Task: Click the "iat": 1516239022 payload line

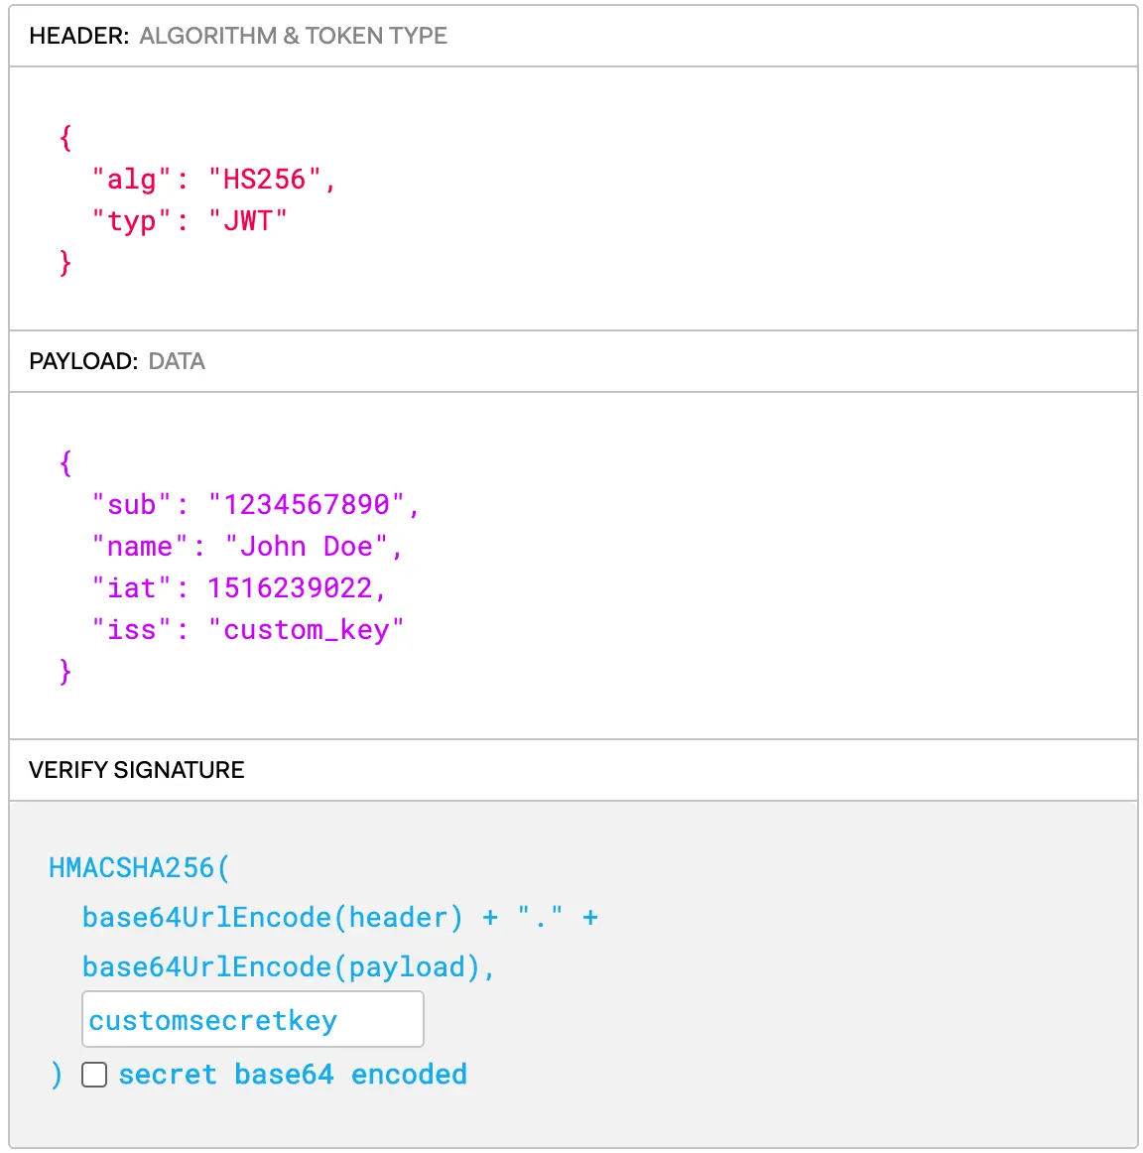Action: click(x=238, y=588)
